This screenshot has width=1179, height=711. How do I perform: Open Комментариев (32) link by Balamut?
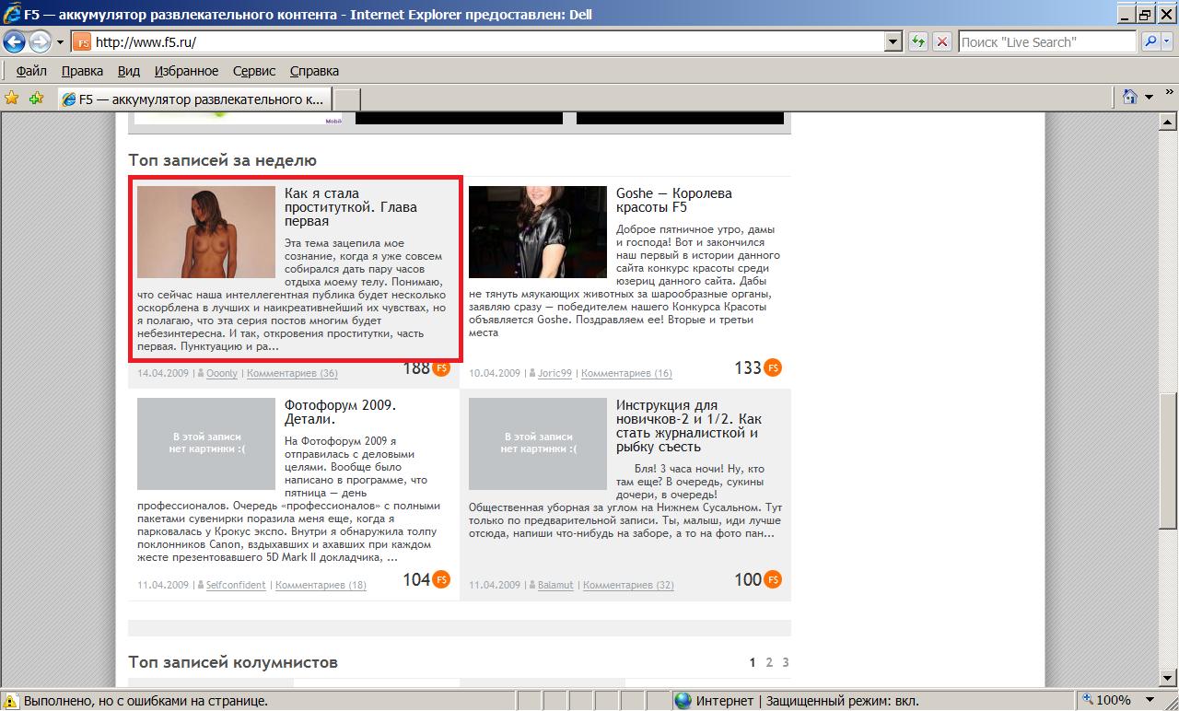coord(628,585)
